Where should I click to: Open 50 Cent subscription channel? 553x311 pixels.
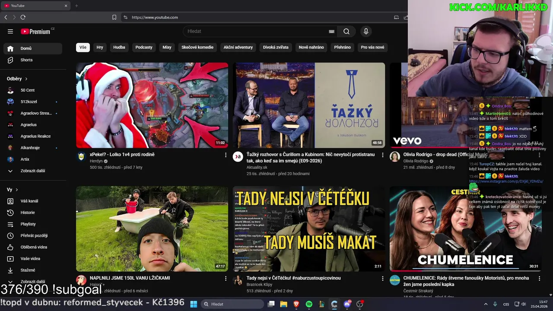33,90
